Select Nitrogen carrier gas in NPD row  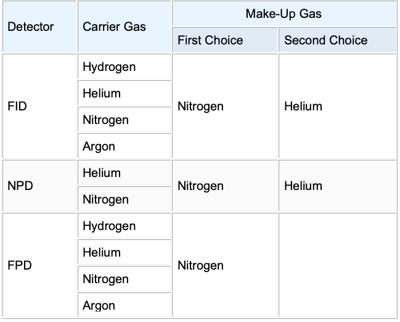(x=105, y=199)
